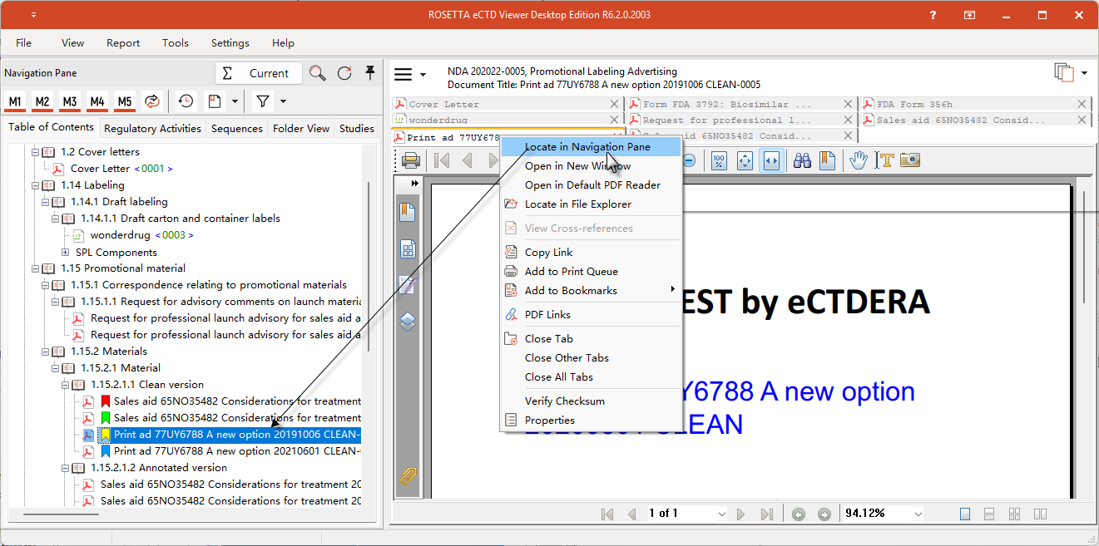Select the text selection tool
This screenshot has height=546, width=1099.
pos(884,160)
